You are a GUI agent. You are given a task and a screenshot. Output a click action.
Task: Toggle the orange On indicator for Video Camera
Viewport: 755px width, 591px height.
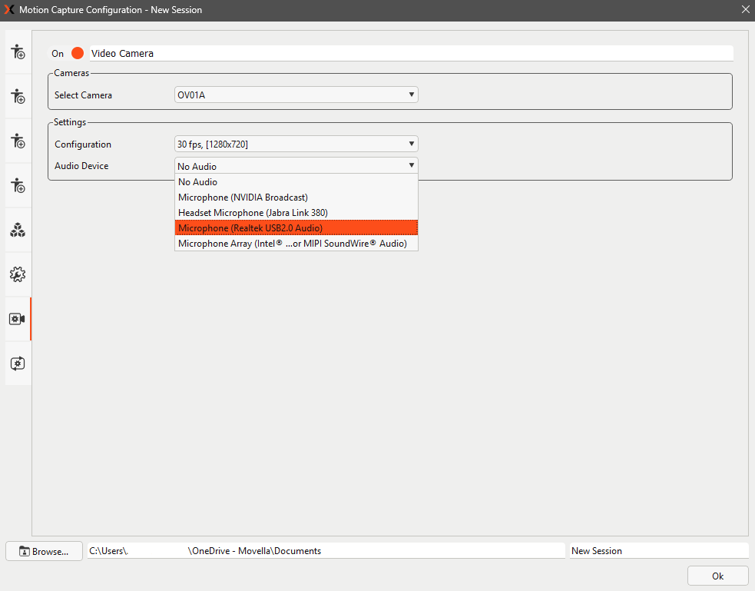pyautogui.click(x=77, y=54)
